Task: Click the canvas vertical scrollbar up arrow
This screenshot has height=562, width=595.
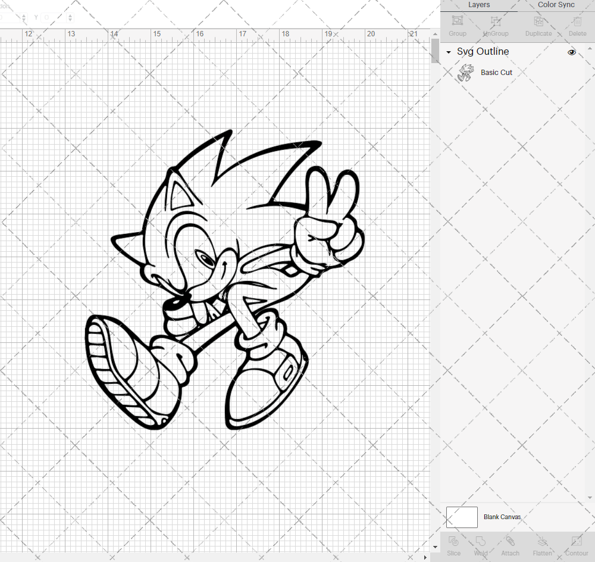Action: (x=435, y=34)
